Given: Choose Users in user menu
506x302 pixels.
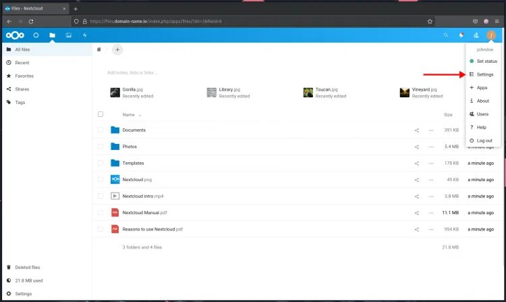Looking at the screenshot, I should pos(483,114).
